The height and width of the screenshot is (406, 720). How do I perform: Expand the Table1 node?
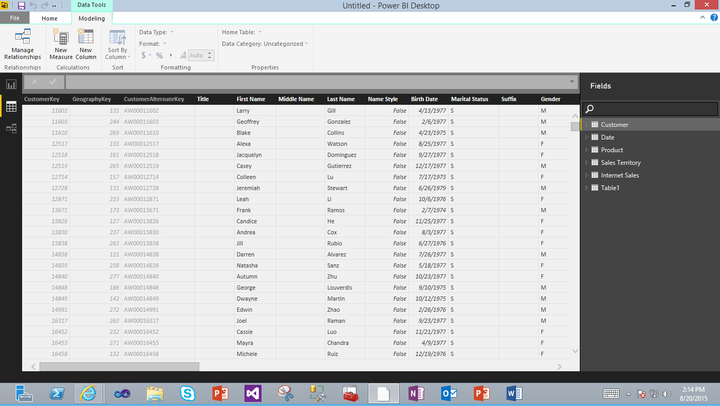pos(586,188)
